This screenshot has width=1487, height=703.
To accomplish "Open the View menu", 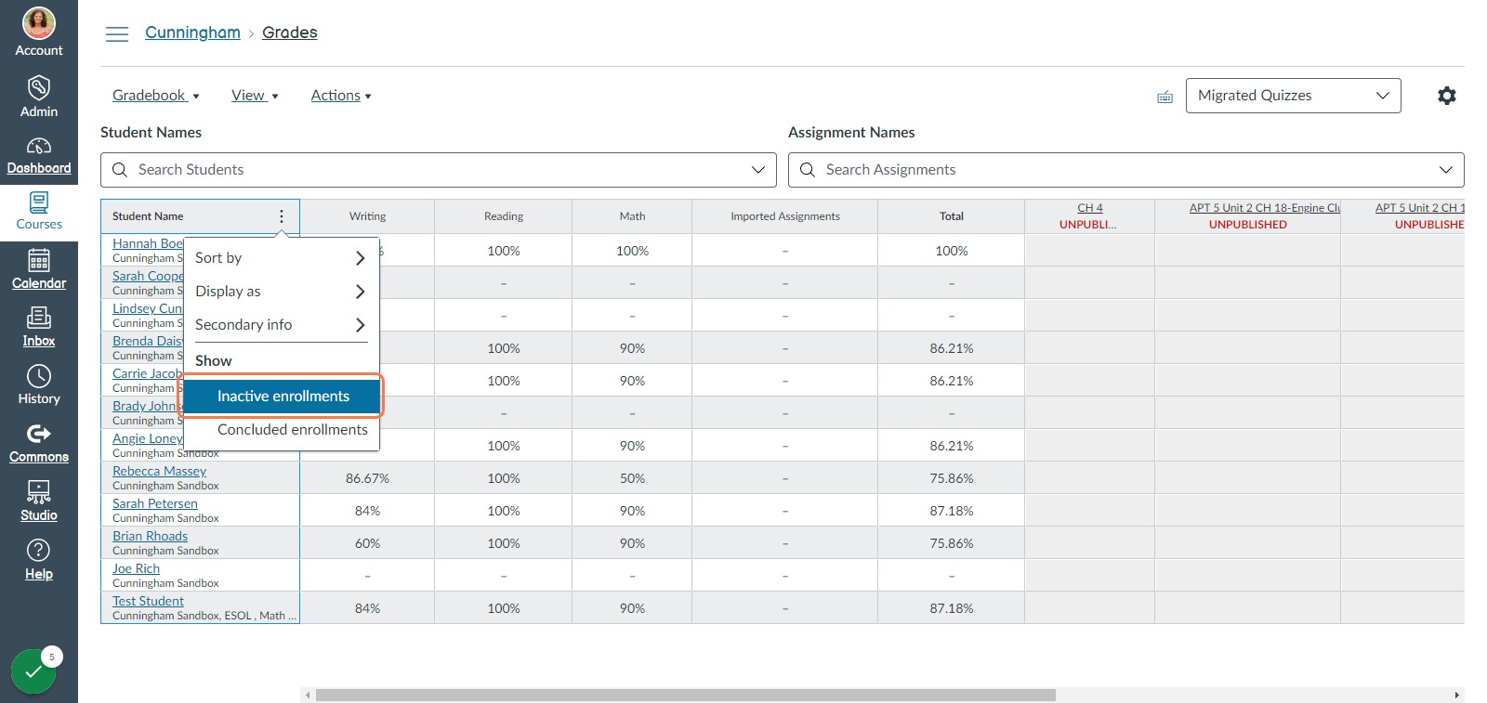I will click(255, 96).
